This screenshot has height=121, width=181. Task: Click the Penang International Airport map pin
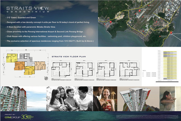tap(140, 11)
